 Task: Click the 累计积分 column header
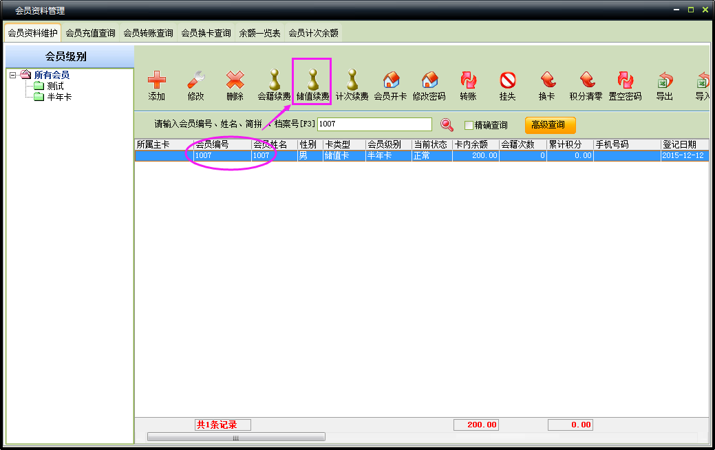(x=570, y=144)
